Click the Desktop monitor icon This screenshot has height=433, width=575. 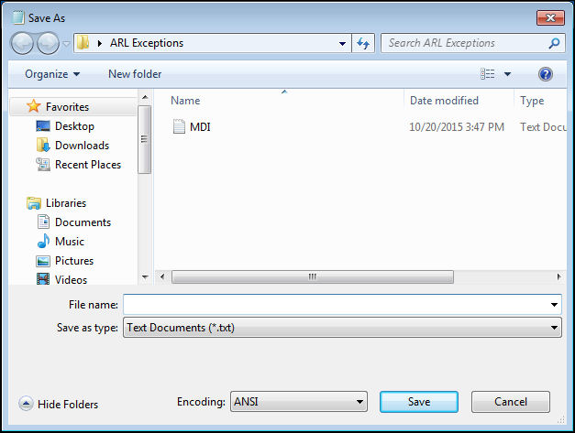point(43,126)
